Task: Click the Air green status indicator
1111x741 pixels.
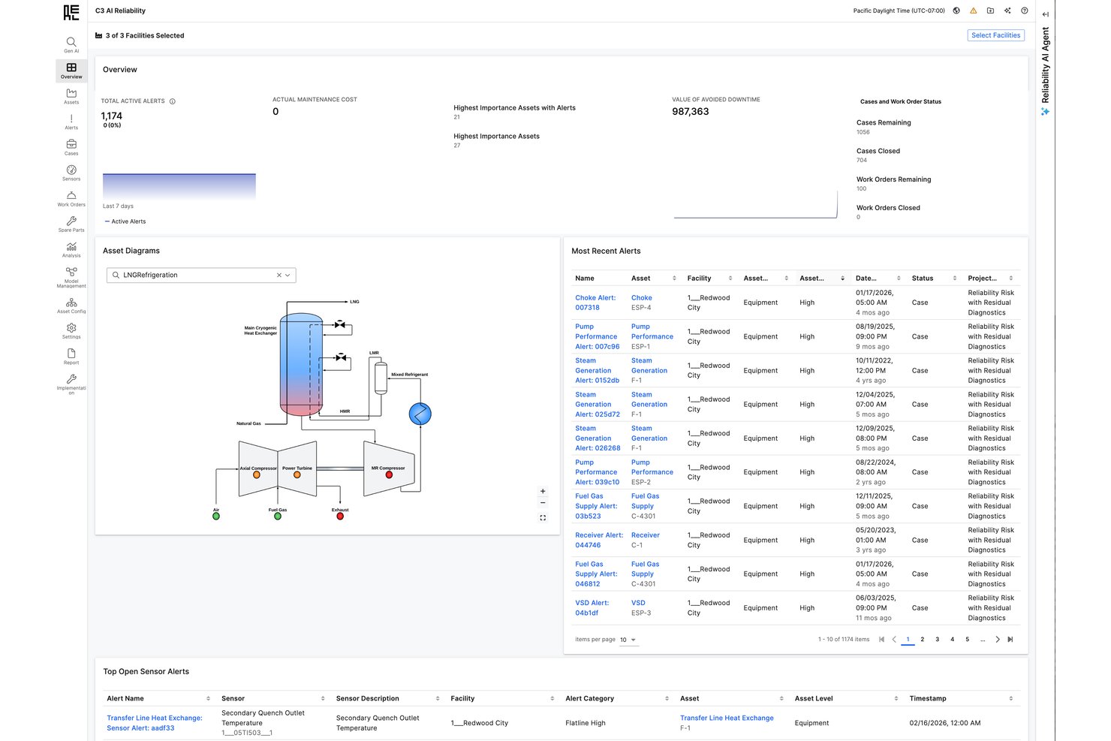Action: coord(216,517)
